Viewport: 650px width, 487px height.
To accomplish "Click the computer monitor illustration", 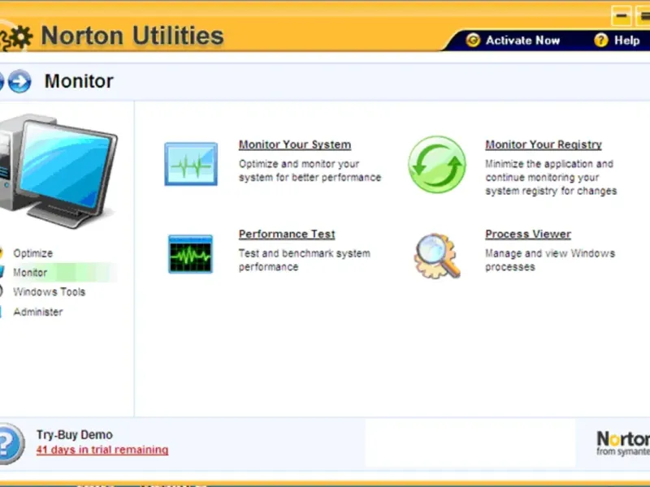I will point(58,170).
